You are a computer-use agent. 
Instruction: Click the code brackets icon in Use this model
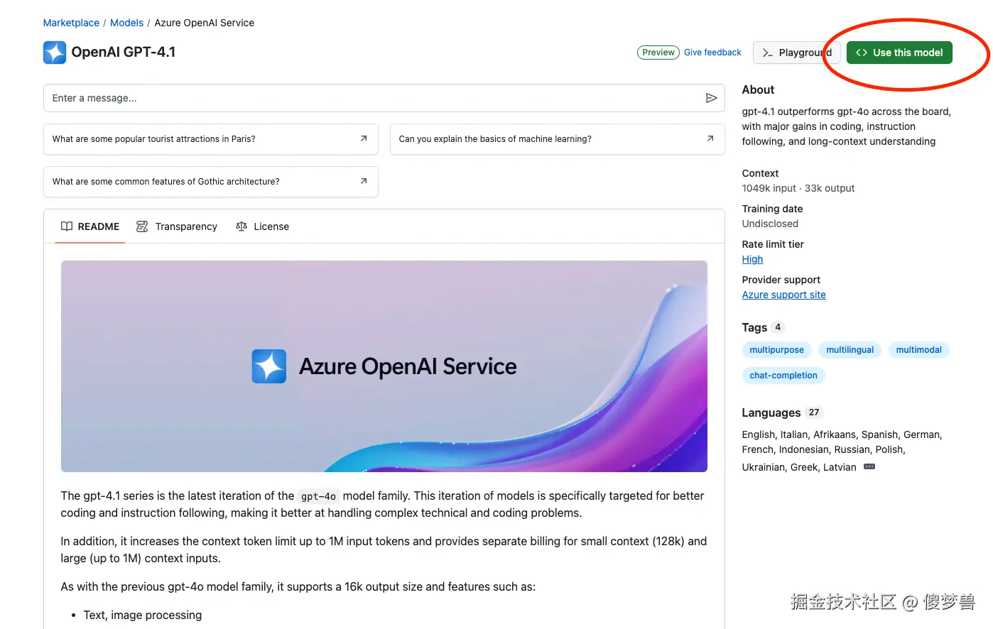(862, 53)
